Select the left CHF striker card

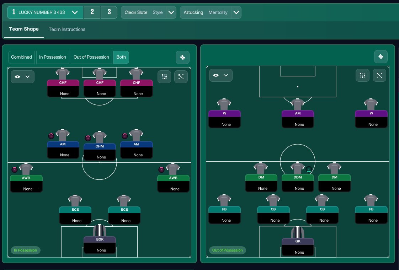click(63, 88)
